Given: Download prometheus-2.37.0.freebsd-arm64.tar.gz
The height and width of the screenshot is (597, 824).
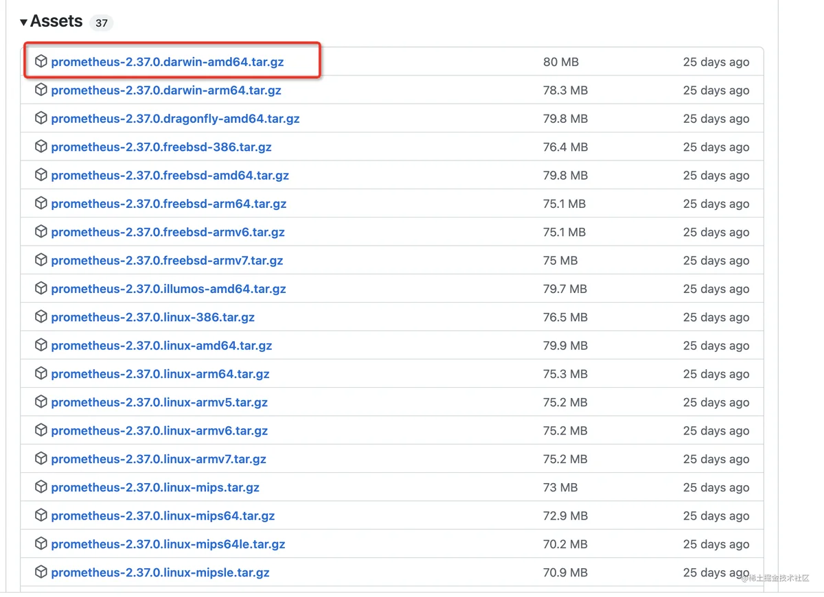Looking at the screenshot, I should tap(169, 204).
